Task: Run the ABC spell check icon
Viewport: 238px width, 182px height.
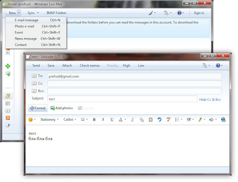Action: click(x=168, y=119)
